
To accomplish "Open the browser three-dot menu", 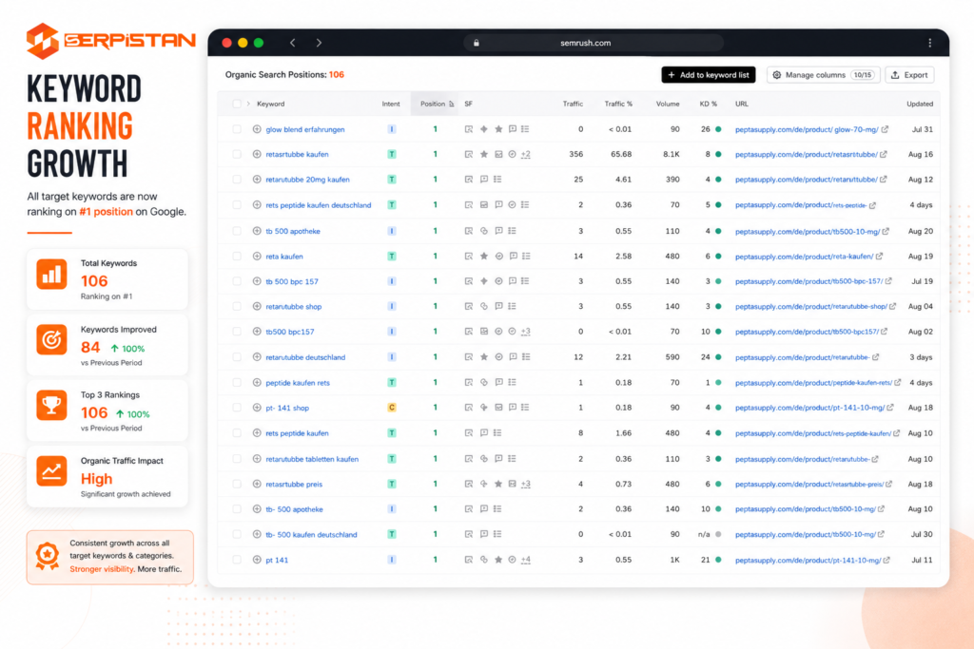I will [929, 43].
